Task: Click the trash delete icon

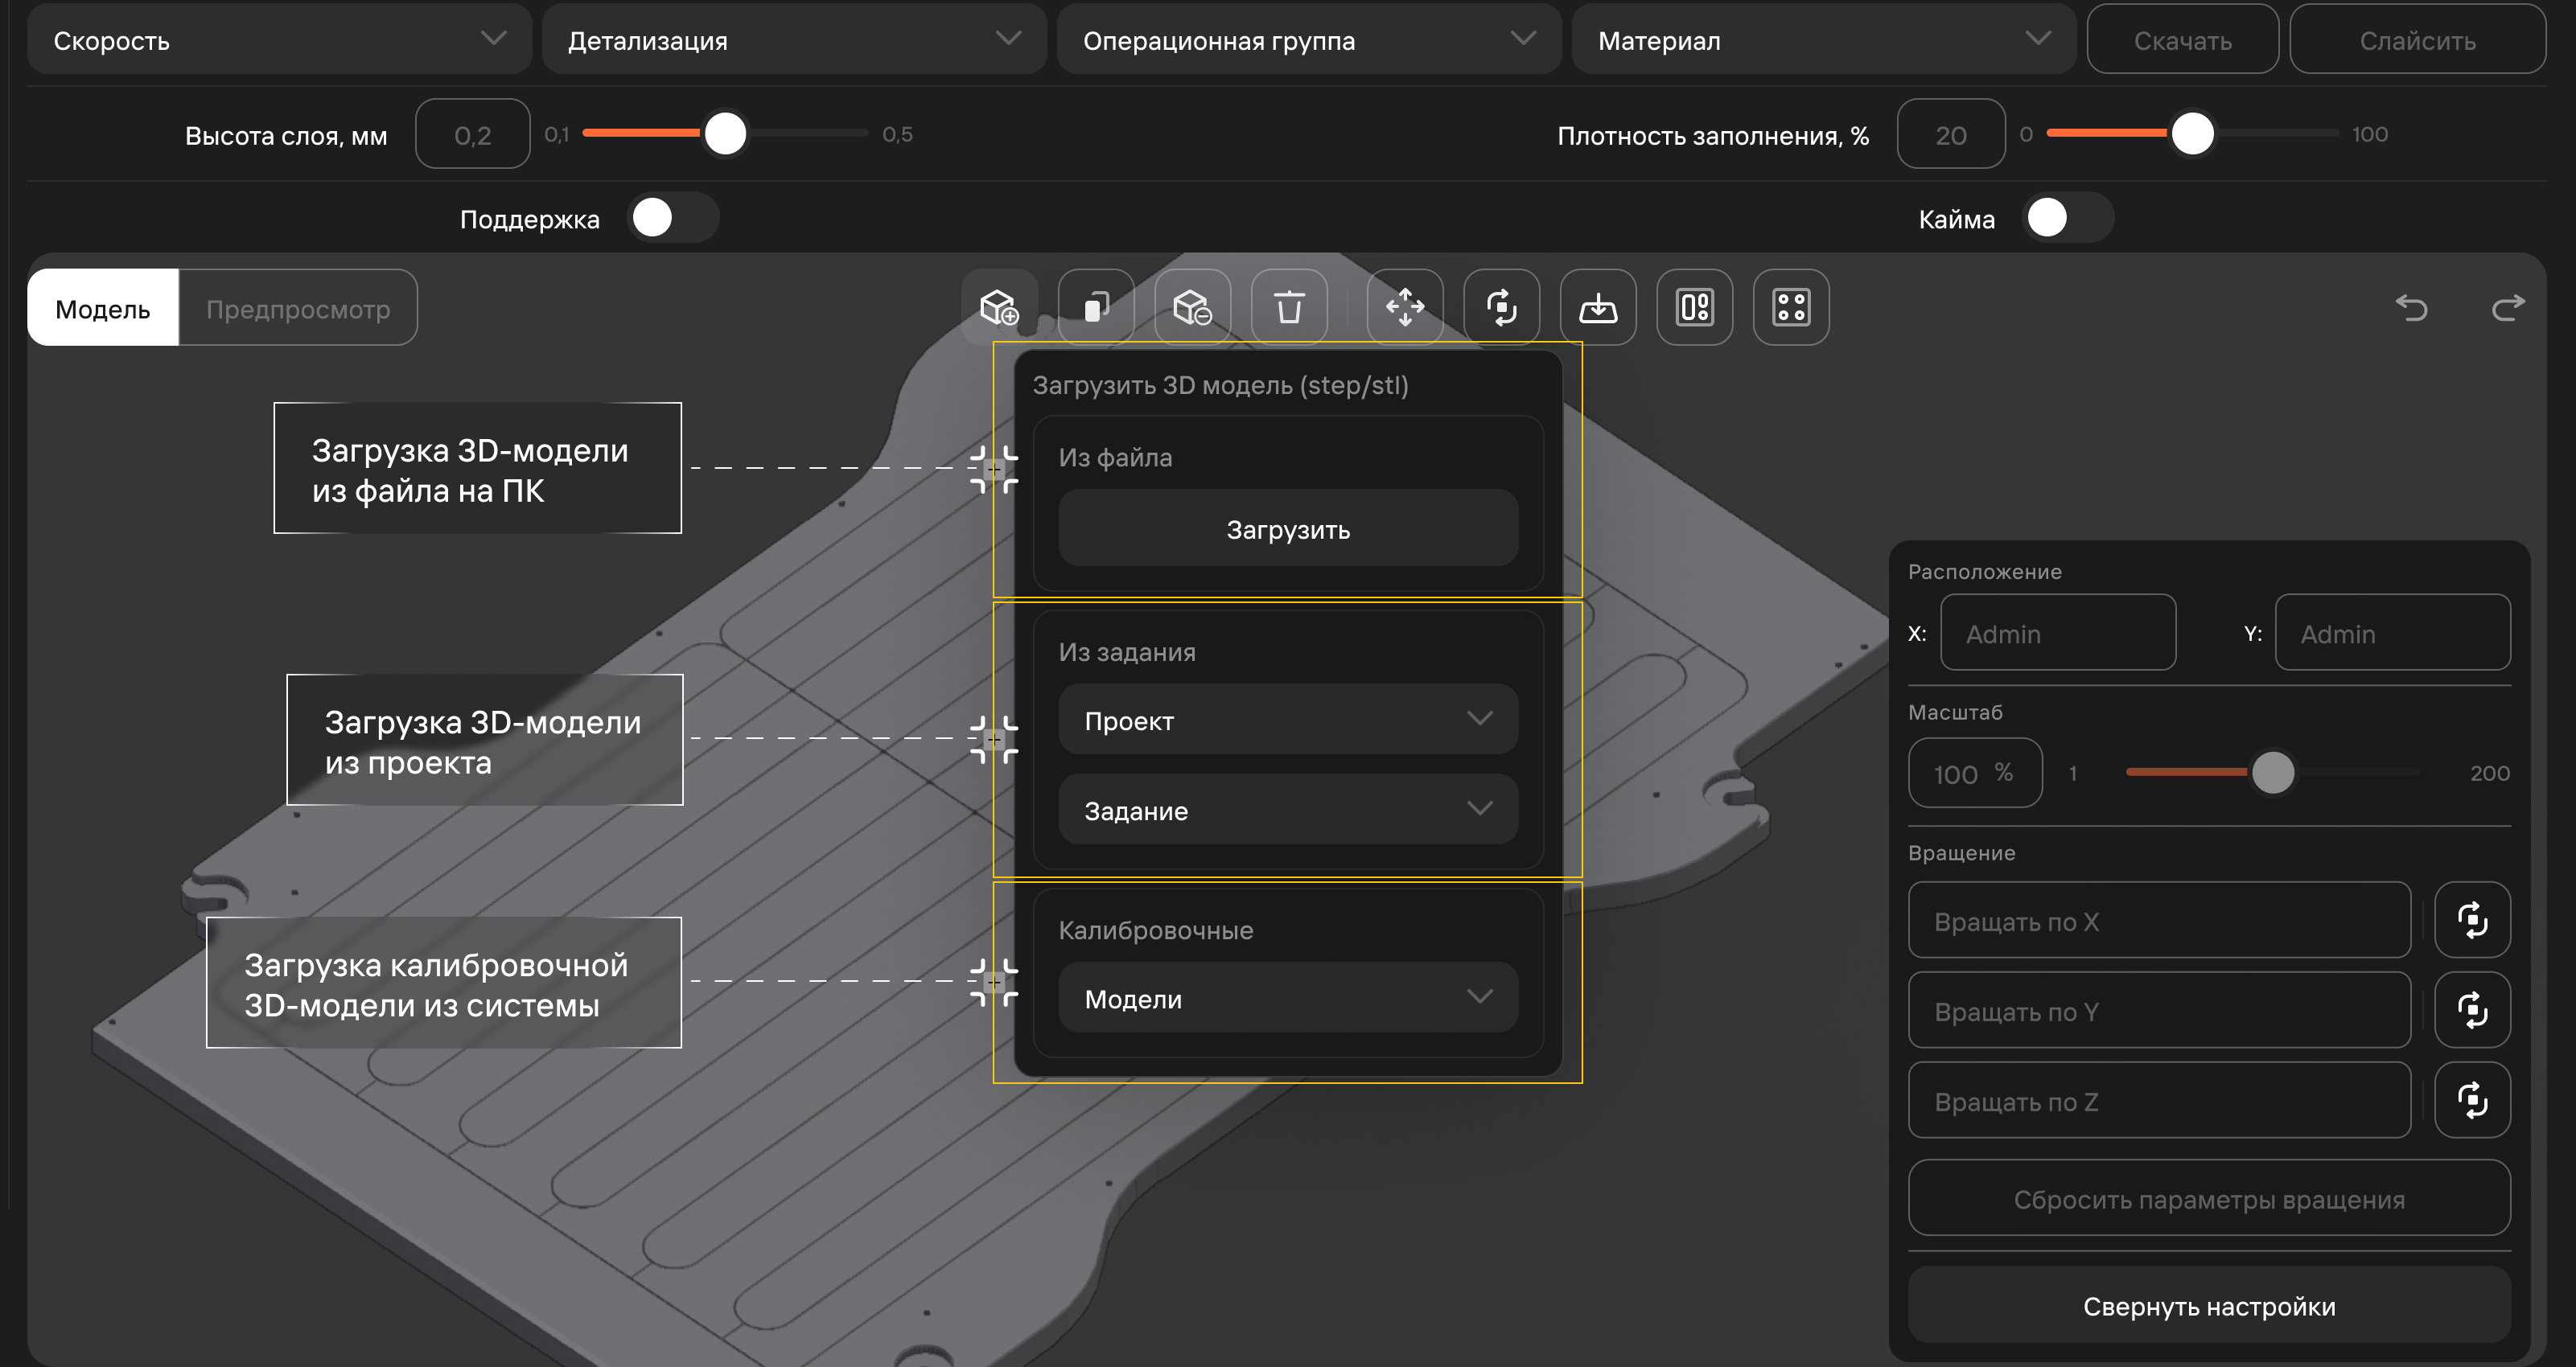Action: (1289, 307)
